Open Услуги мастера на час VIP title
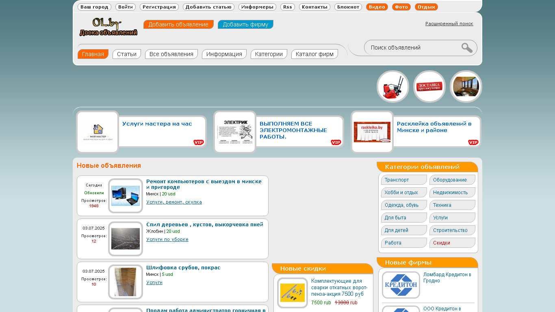The height and width of the screenshot is (312, 555). (x=157, y=124)
